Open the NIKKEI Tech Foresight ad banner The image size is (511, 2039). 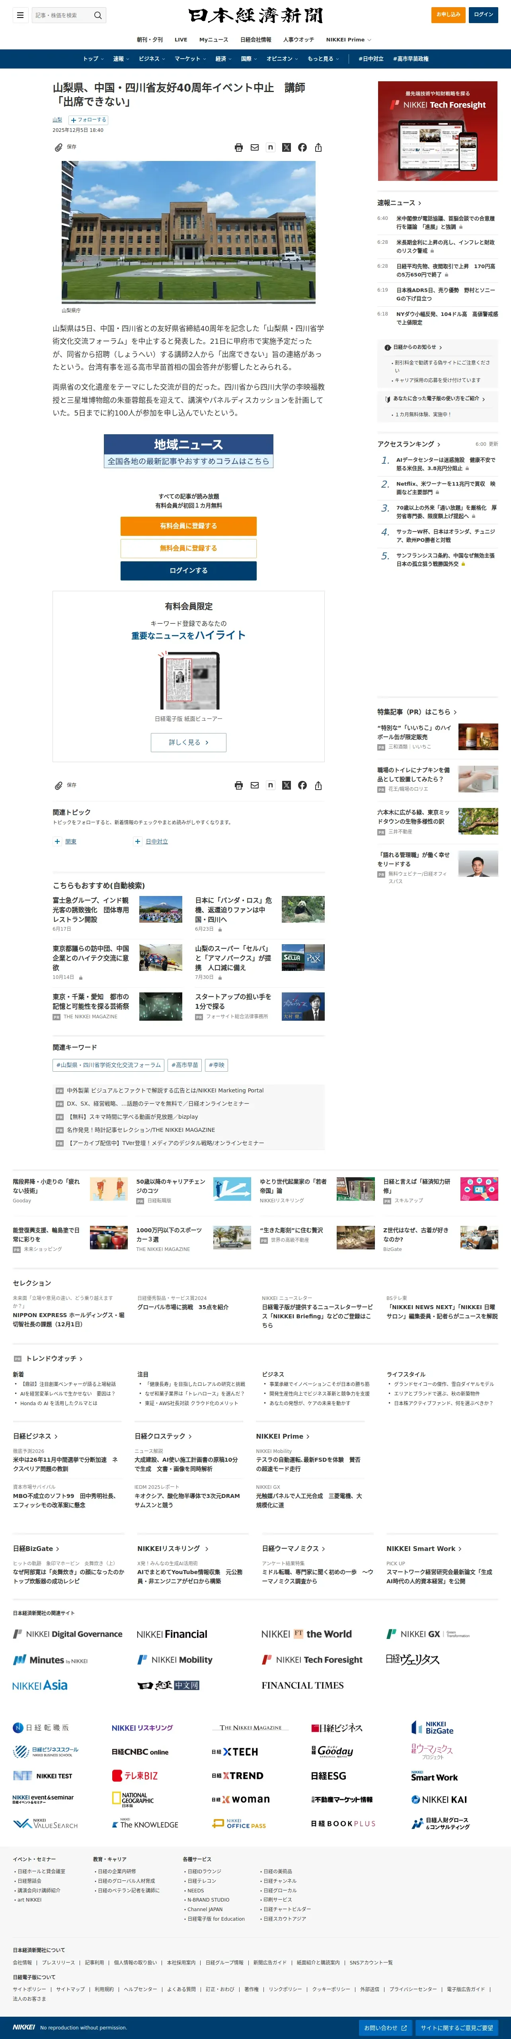437,131
